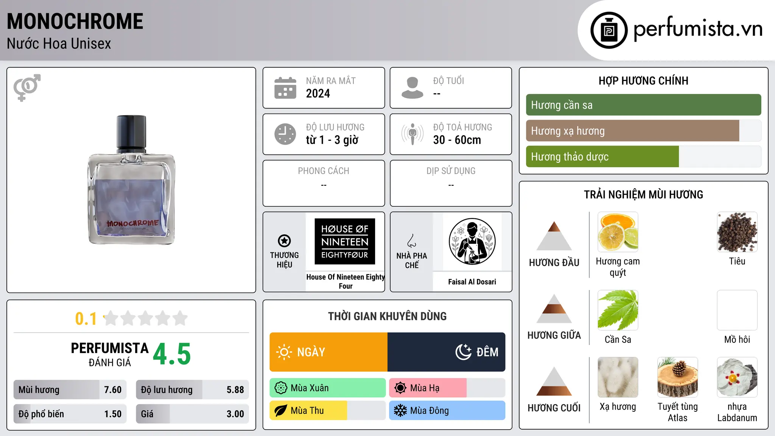Click the Mùi hương 7.60 score bar
The height and width of the screenshot is (436, 775).
(70, 390)
